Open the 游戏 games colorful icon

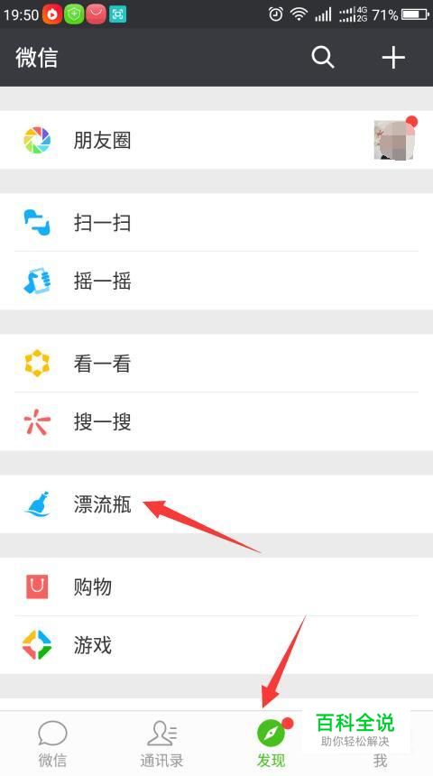click(x=37, y=645)
